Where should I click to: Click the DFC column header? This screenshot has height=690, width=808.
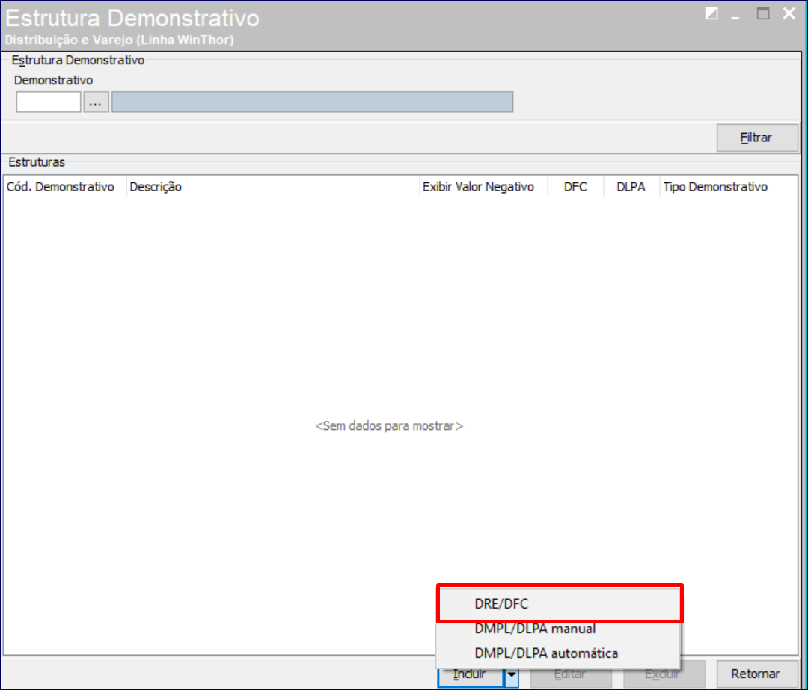[575, 187]
